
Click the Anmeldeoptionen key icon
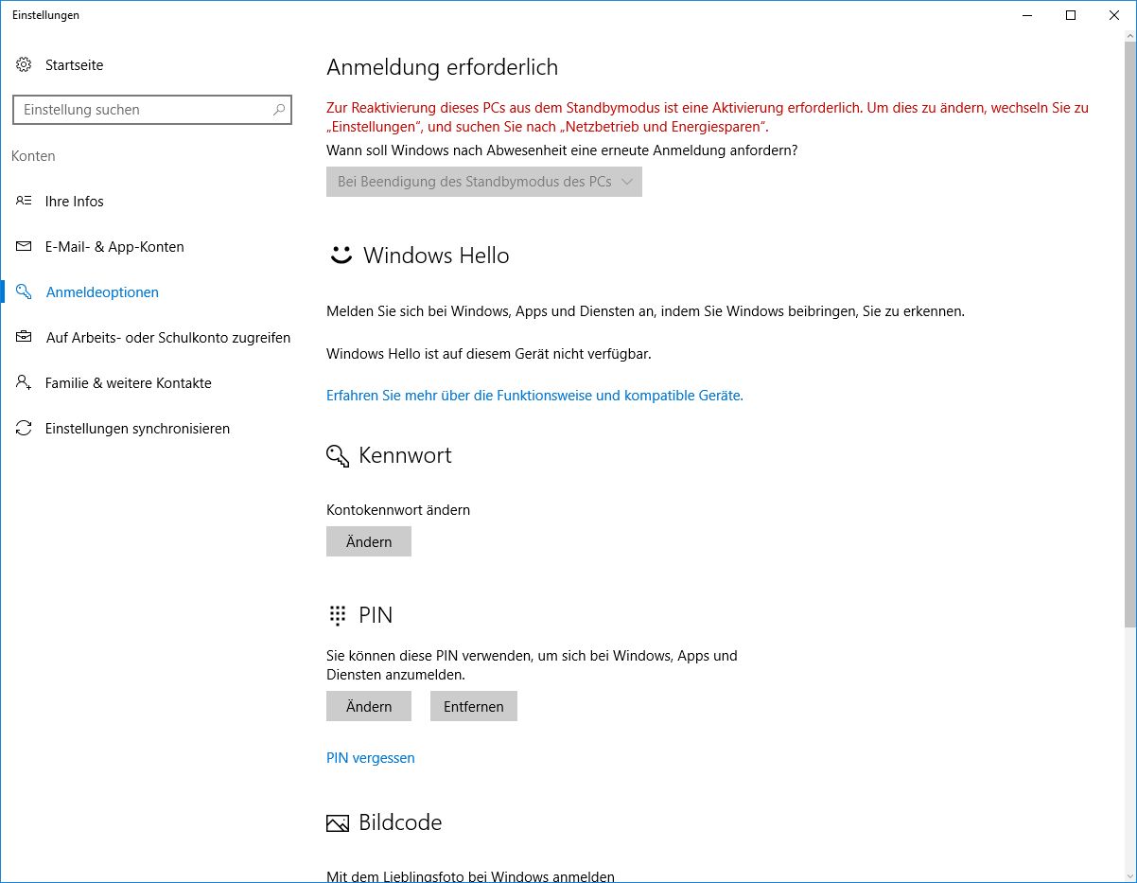click(x=24, y=292)
